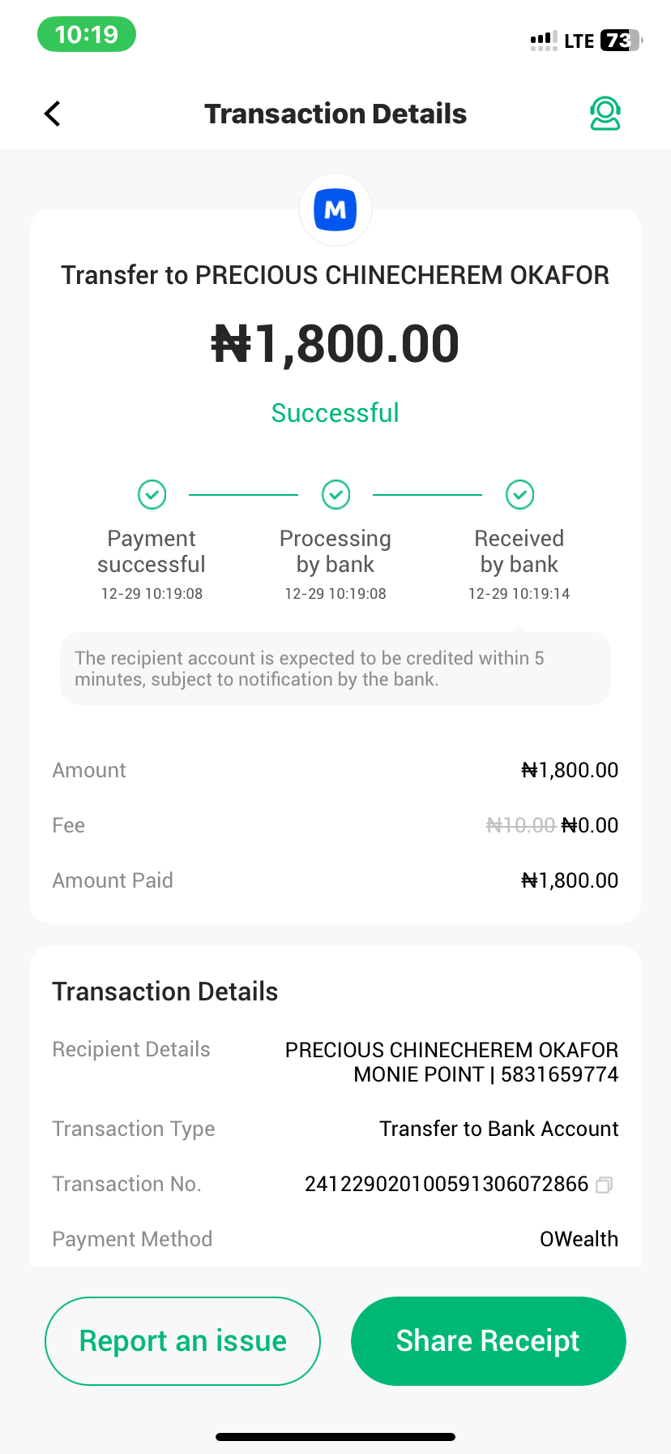The width and height of the screenshot is (671, 1454).
Task: Tap the battery level indicator
Action: (x=620, y=41)
